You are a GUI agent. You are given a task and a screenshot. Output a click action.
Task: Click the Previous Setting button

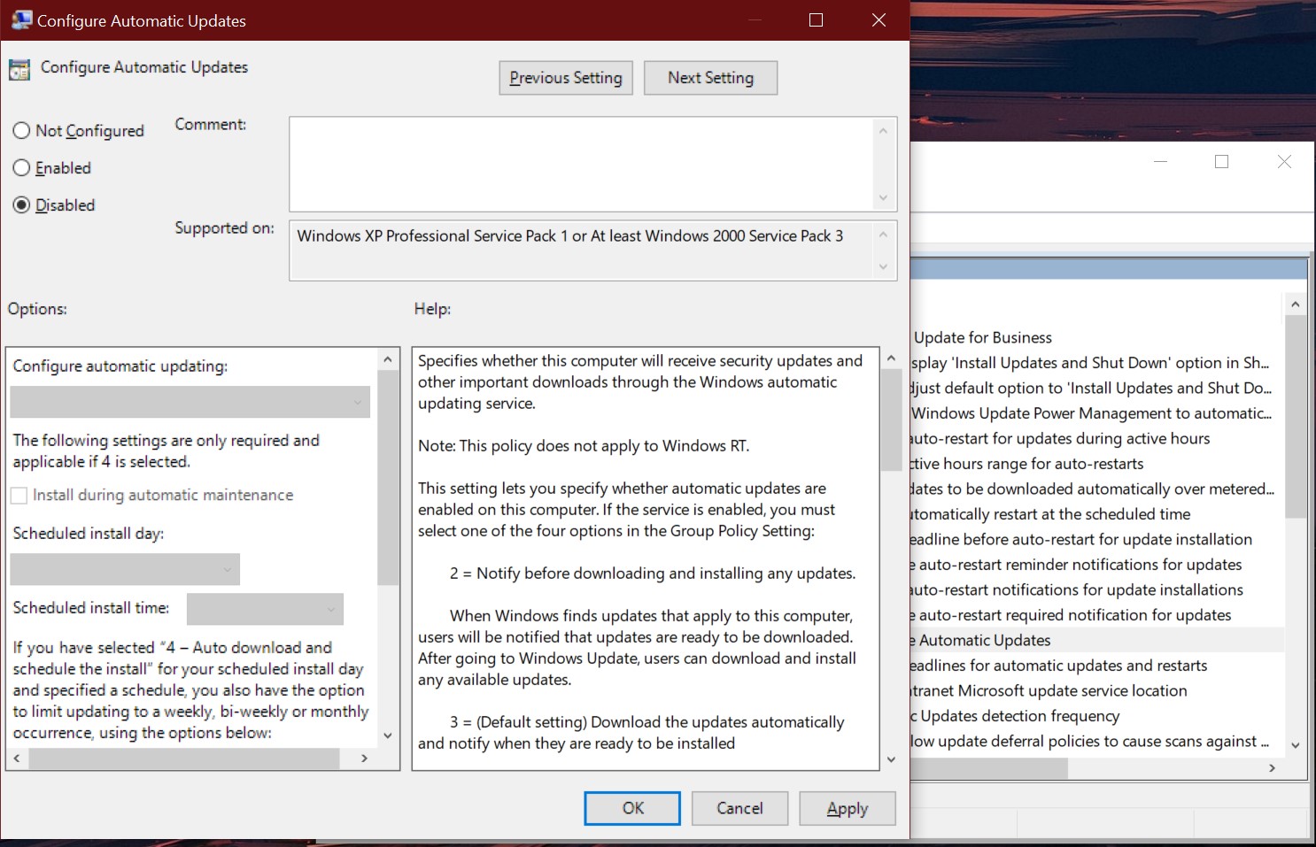coord(566,78)
